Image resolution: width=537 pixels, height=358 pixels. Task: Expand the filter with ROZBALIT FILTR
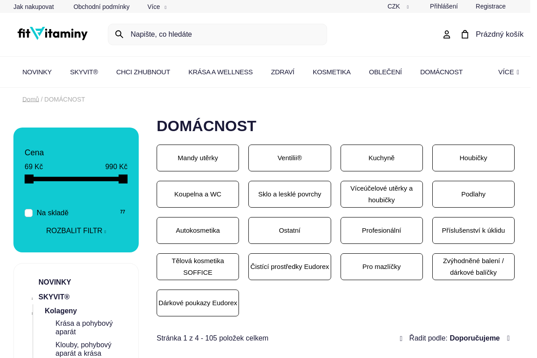pyautogui.click(x=76, y=231)
